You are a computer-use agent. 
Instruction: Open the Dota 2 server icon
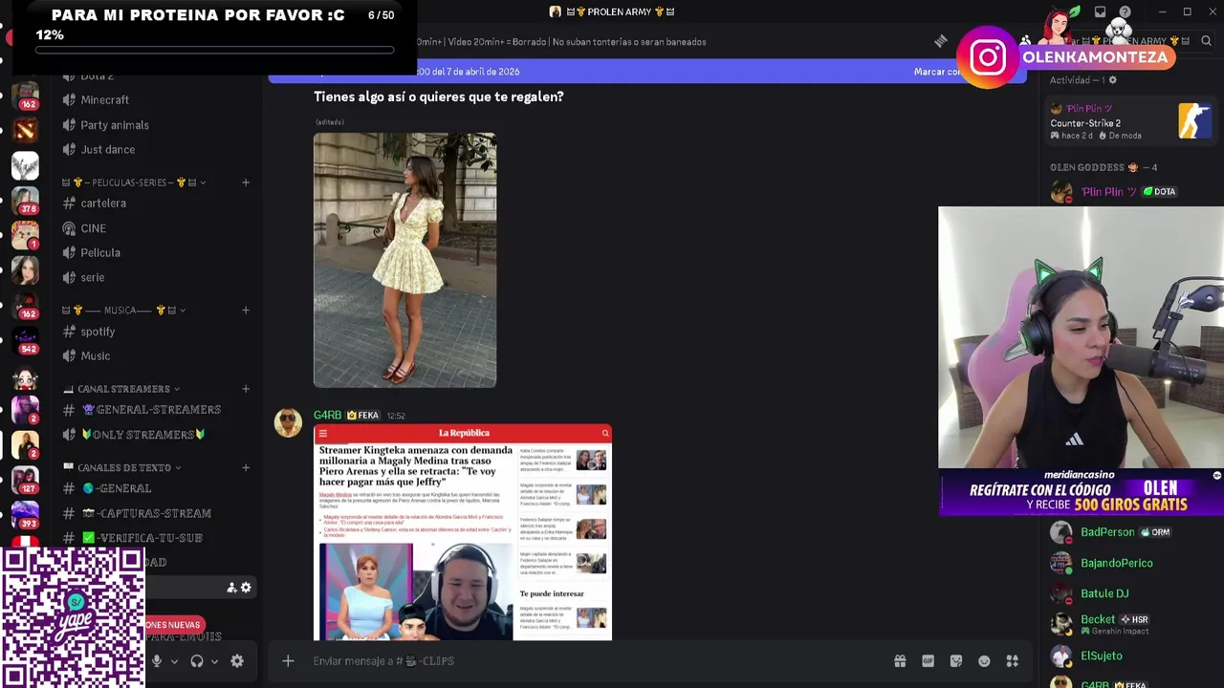pos(25,130)
